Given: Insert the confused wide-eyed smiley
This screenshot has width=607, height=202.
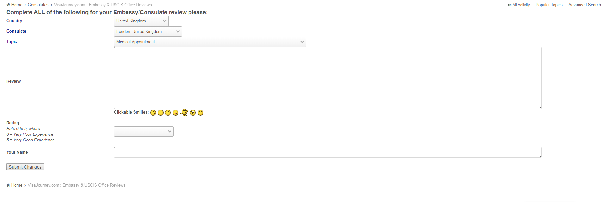Looking at the screenshot, I should (x=193, y=113).
